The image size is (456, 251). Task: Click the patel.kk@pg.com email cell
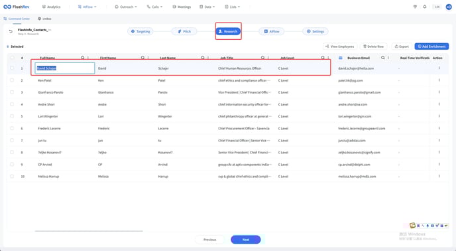[x=351, y=80]
